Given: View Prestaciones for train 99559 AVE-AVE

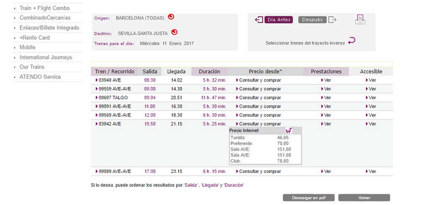Looking at the screenshot, I should [326, 89].
